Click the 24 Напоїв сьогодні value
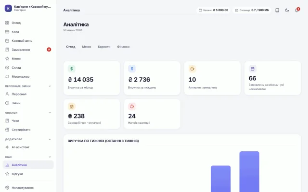 tap(132, 116)
